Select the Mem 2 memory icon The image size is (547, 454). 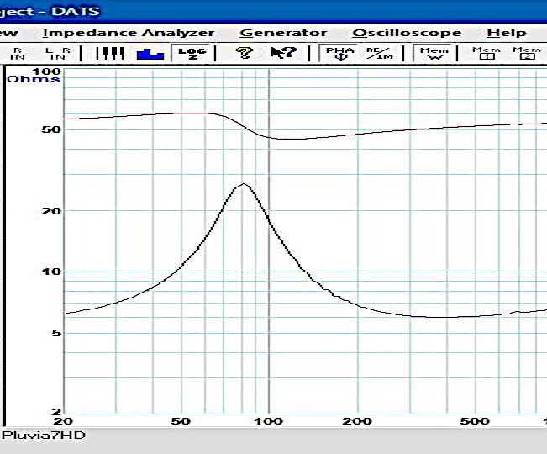pyautogui.click(x=527, y=54)
